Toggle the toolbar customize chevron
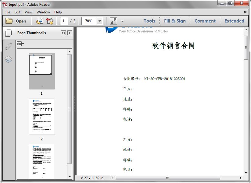 [122, 21]
